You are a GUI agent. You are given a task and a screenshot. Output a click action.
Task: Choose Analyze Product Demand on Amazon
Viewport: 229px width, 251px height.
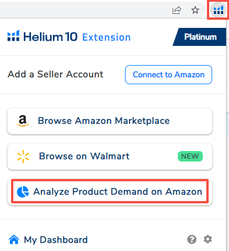click(110, 191)
